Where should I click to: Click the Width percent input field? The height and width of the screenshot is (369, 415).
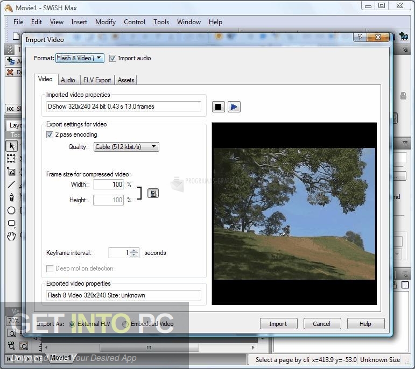point(108,184)
